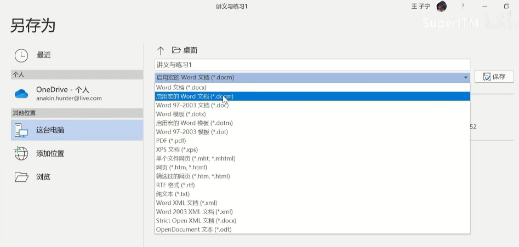Open the 最近 locations list
This screenshot has height=247, width=519.
click(77, 55)
